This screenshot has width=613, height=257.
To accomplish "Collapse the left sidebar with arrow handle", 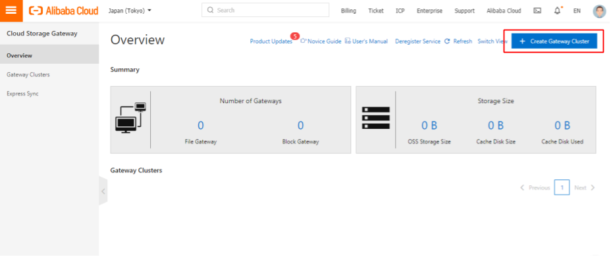I will click(103, 191).
